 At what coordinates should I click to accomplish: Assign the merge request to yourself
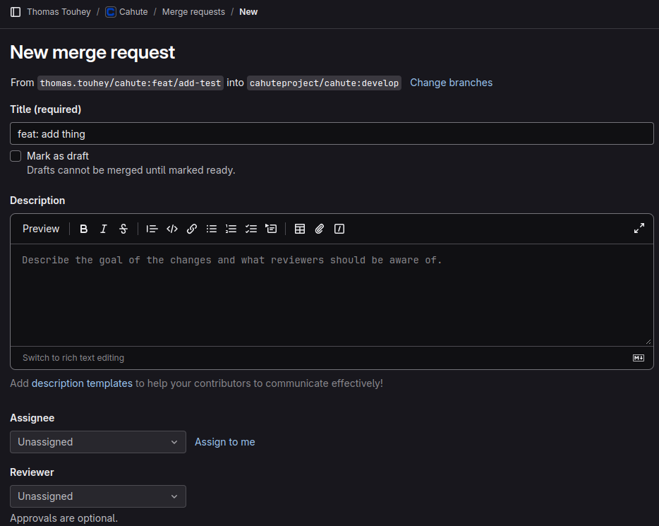click(x=224, y=442)
